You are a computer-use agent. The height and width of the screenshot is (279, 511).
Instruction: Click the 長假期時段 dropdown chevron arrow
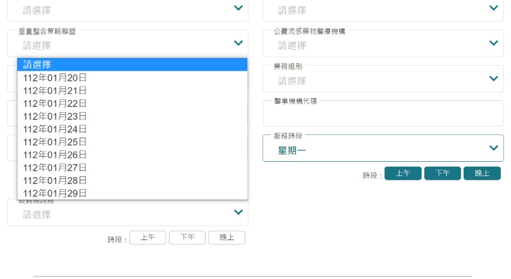pos(238,213)
